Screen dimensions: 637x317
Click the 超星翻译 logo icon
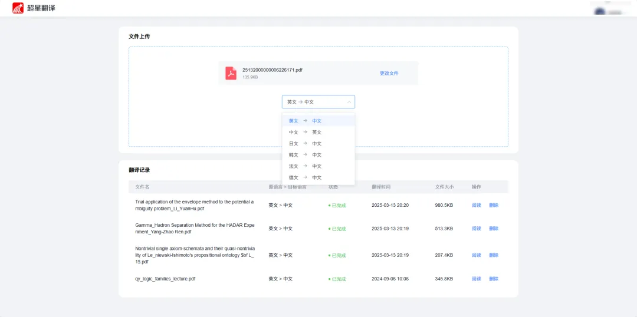(18, 8)
